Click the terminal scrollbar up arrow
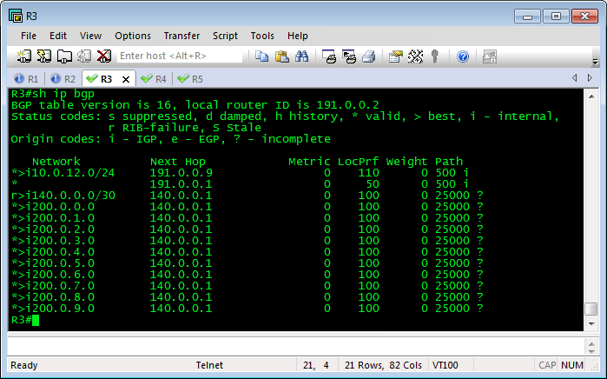Viewport: 607px width, 379px height. coord(591,96)
